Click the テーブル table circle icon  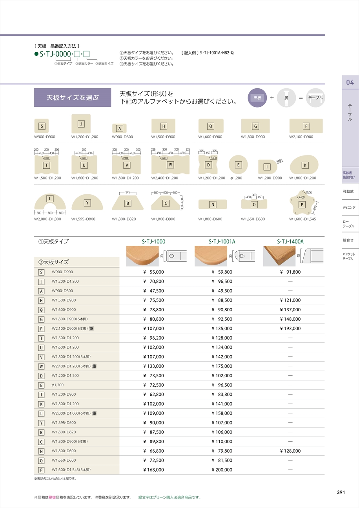pyautogui.click(x=315, y=97)
